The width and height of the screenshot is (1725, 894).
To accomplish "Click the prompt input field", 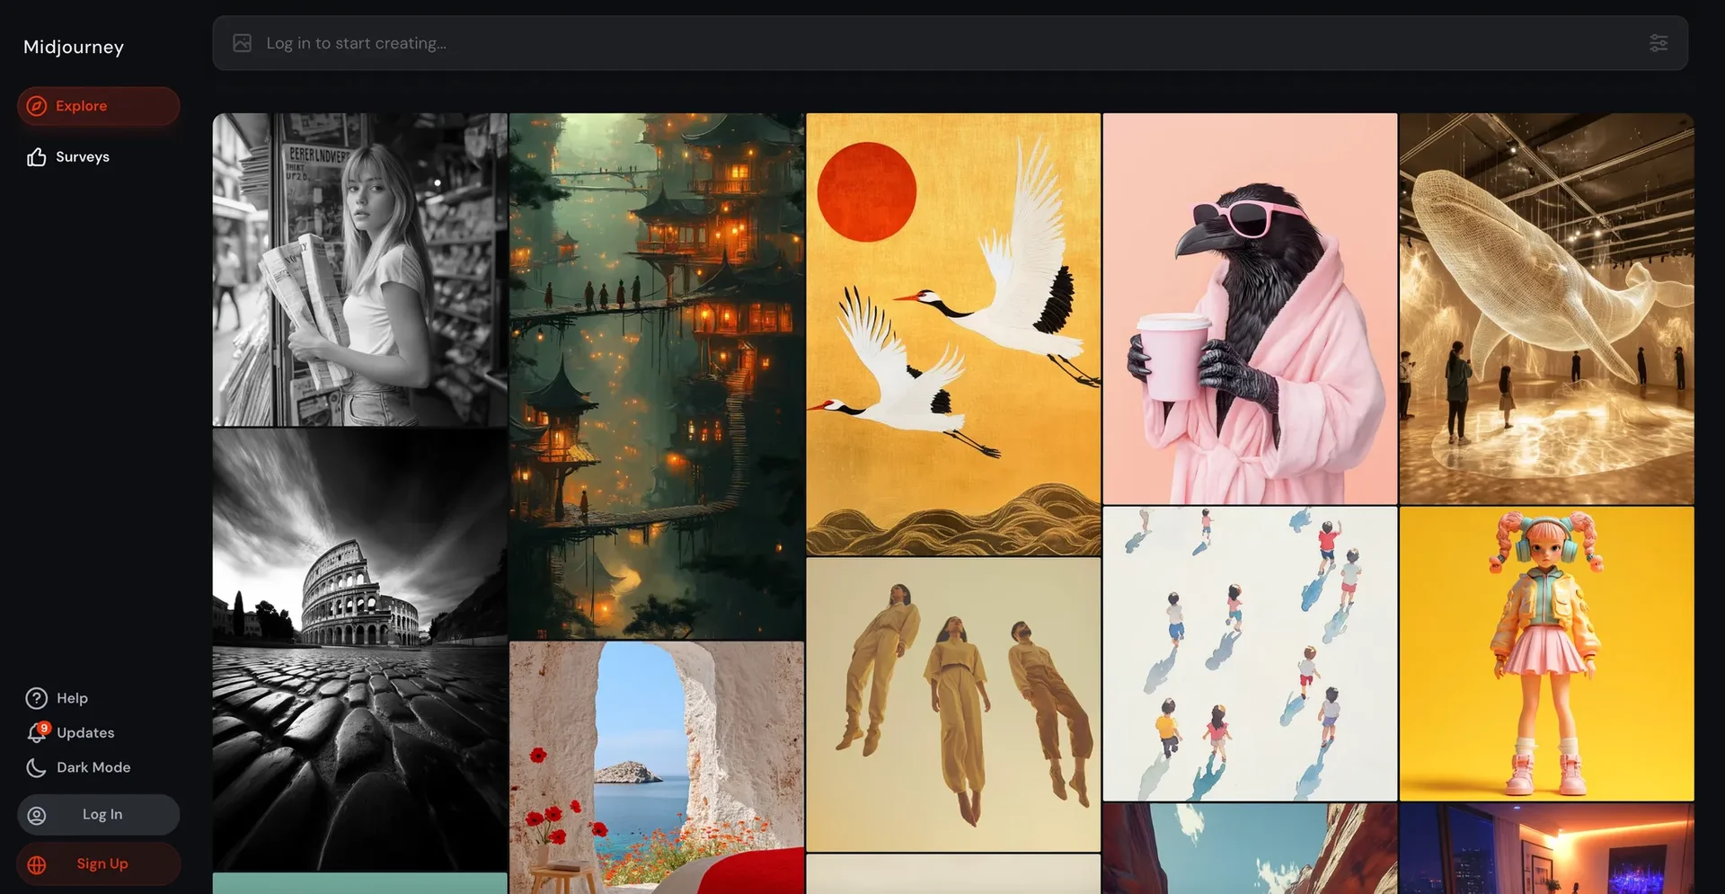I will tap(950, 43).
